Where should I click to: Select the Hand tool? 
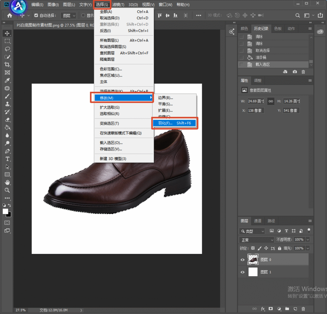pos(7,183)
